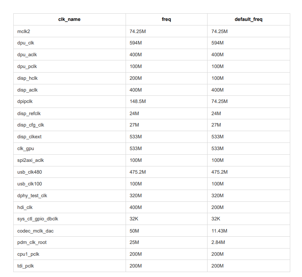Select the dpu_aclk row name
Screen dimensions: 302x277
27,55
